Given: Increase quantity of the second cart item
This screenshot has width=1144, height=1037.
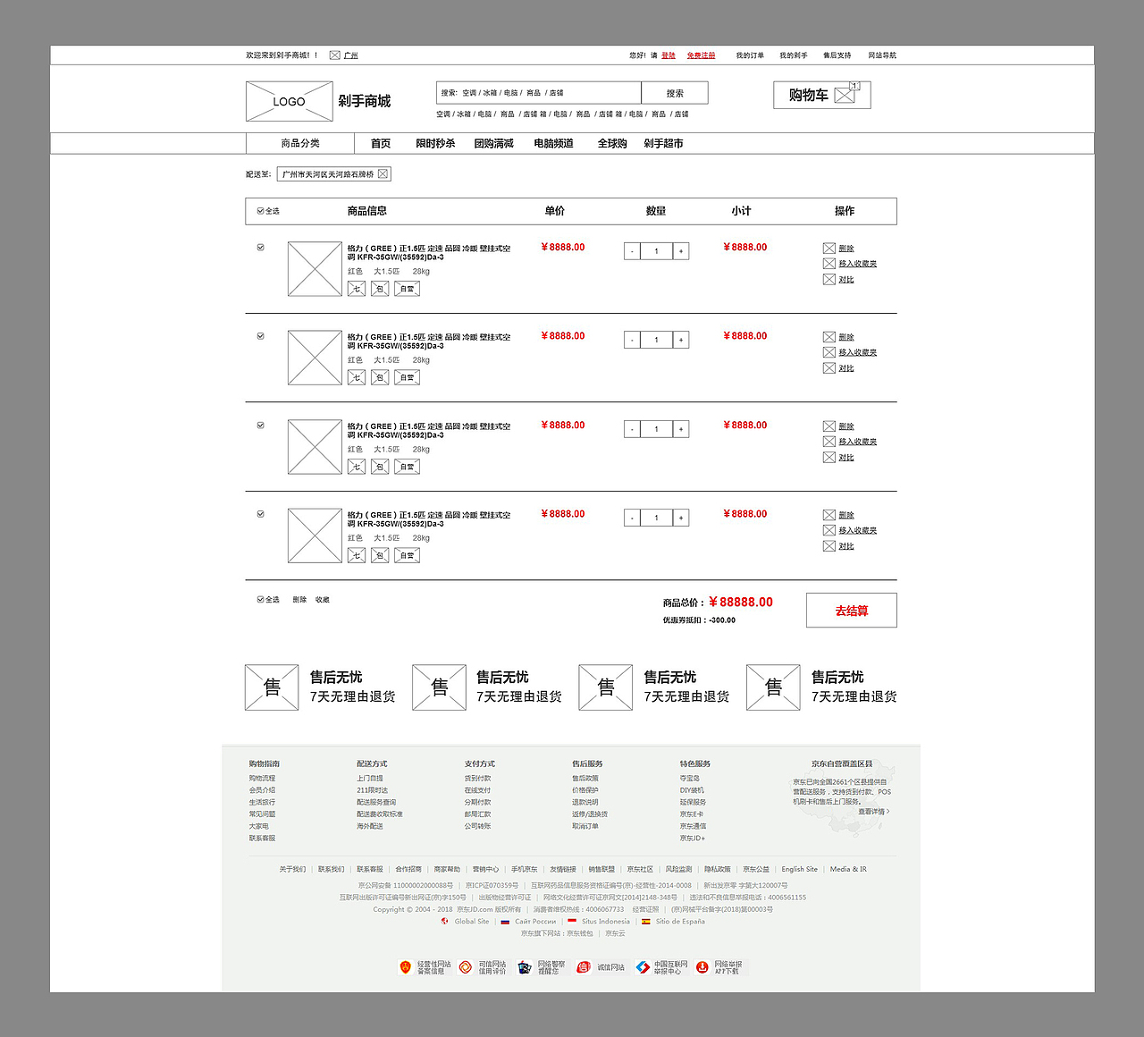Looking at the screenshot, I should click(x=681, y=340).
